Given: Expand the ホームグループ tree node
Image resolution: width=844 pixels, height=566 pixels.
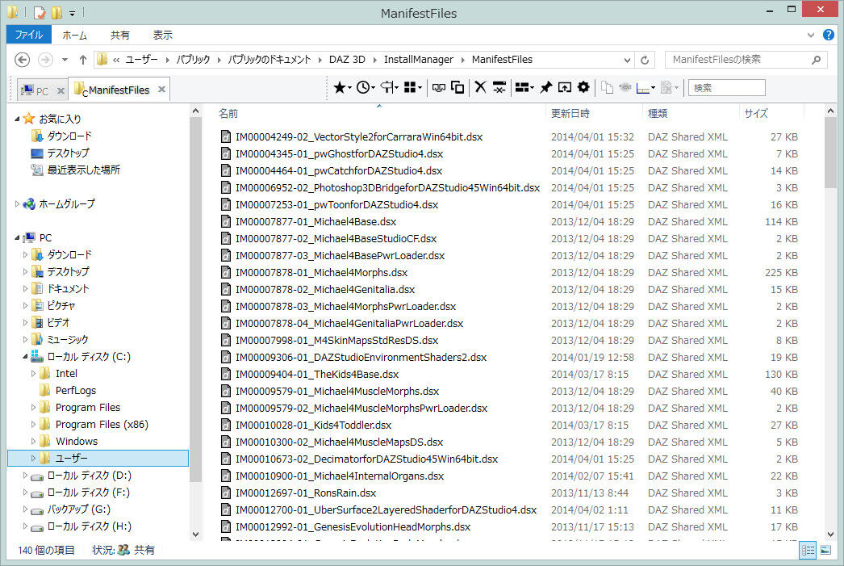Looking at the screenshot, I should click(x=18, y=204).
